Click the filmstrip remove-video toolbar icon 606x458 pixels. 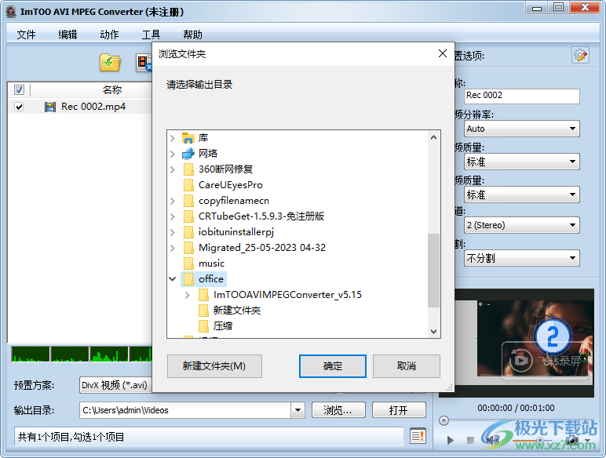(x=144, y=62)
